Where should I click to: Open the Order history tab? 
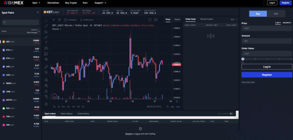(67, 114)
